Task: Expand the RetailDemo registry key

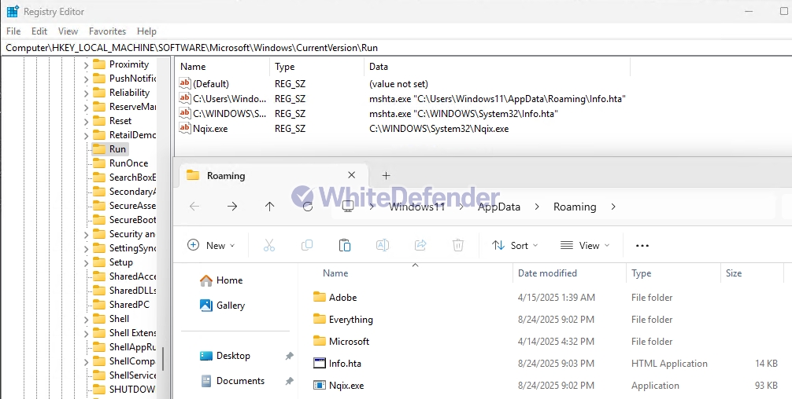Action: click(86, 136)
